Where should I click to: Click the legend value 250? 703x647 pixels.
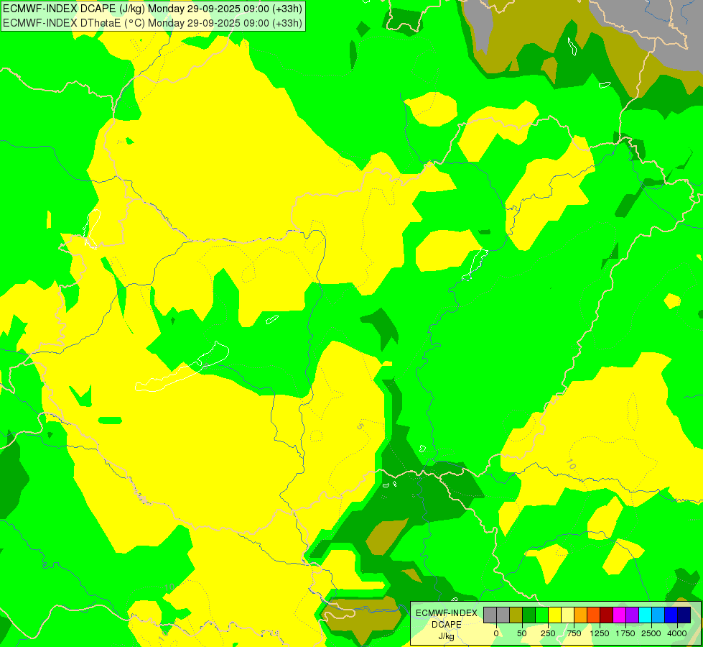548,633
